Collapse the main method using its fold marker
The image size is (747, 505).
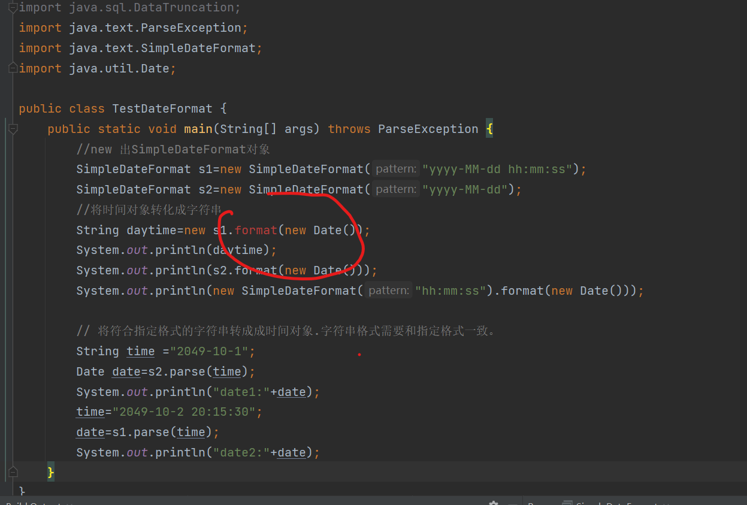click(13, 129)
